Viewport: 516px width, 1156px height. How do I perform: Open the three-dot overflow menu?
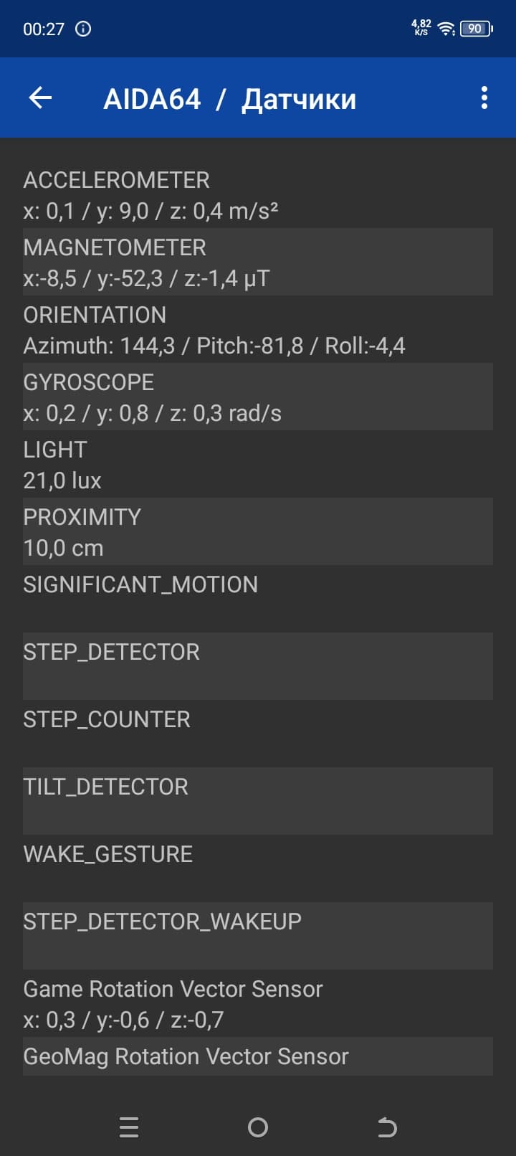point(484,98)
